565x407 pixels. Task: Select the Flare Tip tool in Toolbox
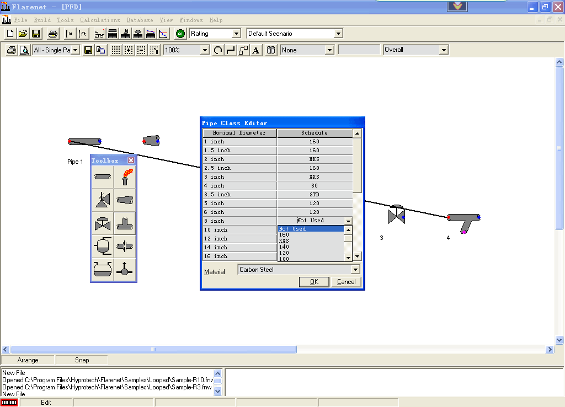[125, 177]
